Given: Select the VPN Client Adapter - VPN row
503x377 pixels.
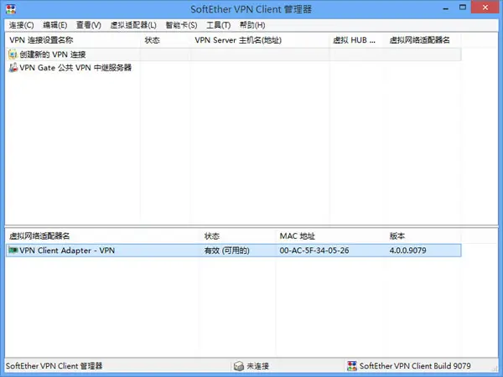Looking at the screenshot, I should pyautogui.click(x=234, y=250).
